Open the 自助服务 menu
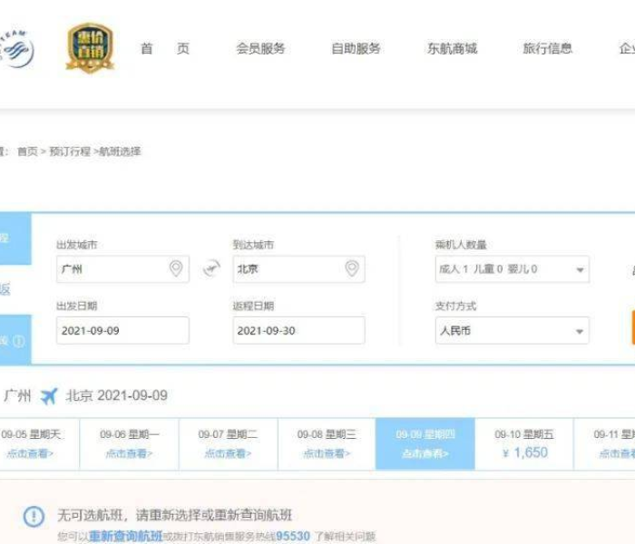Image resolution: width=635 pixels, height=544 pixels. (356, 49)
